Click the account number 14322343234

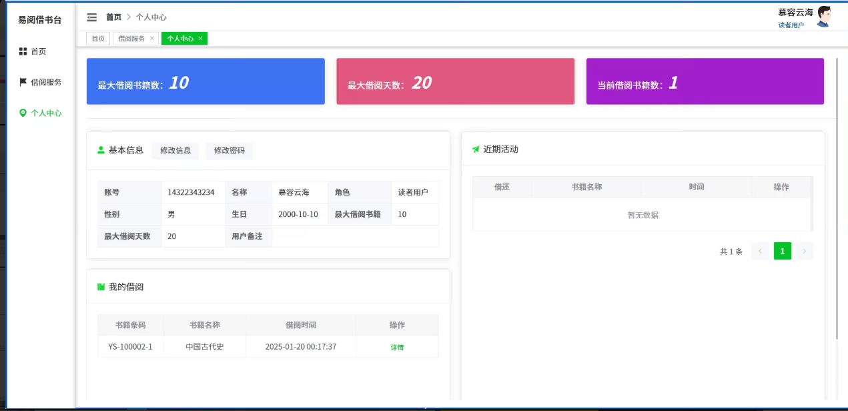coord(191,192)
